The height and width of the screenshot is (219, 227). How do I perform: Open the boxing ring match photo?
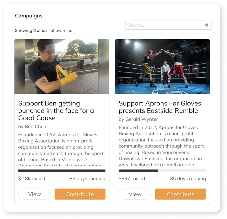tap(162, 66)
